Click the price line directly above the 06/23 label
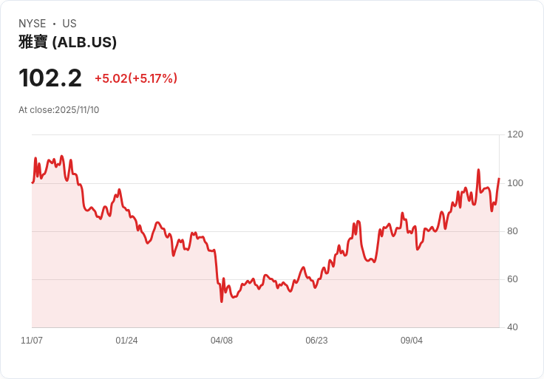Image resolution: width=544 pixels, height=379 pixels. coord(316,285)
